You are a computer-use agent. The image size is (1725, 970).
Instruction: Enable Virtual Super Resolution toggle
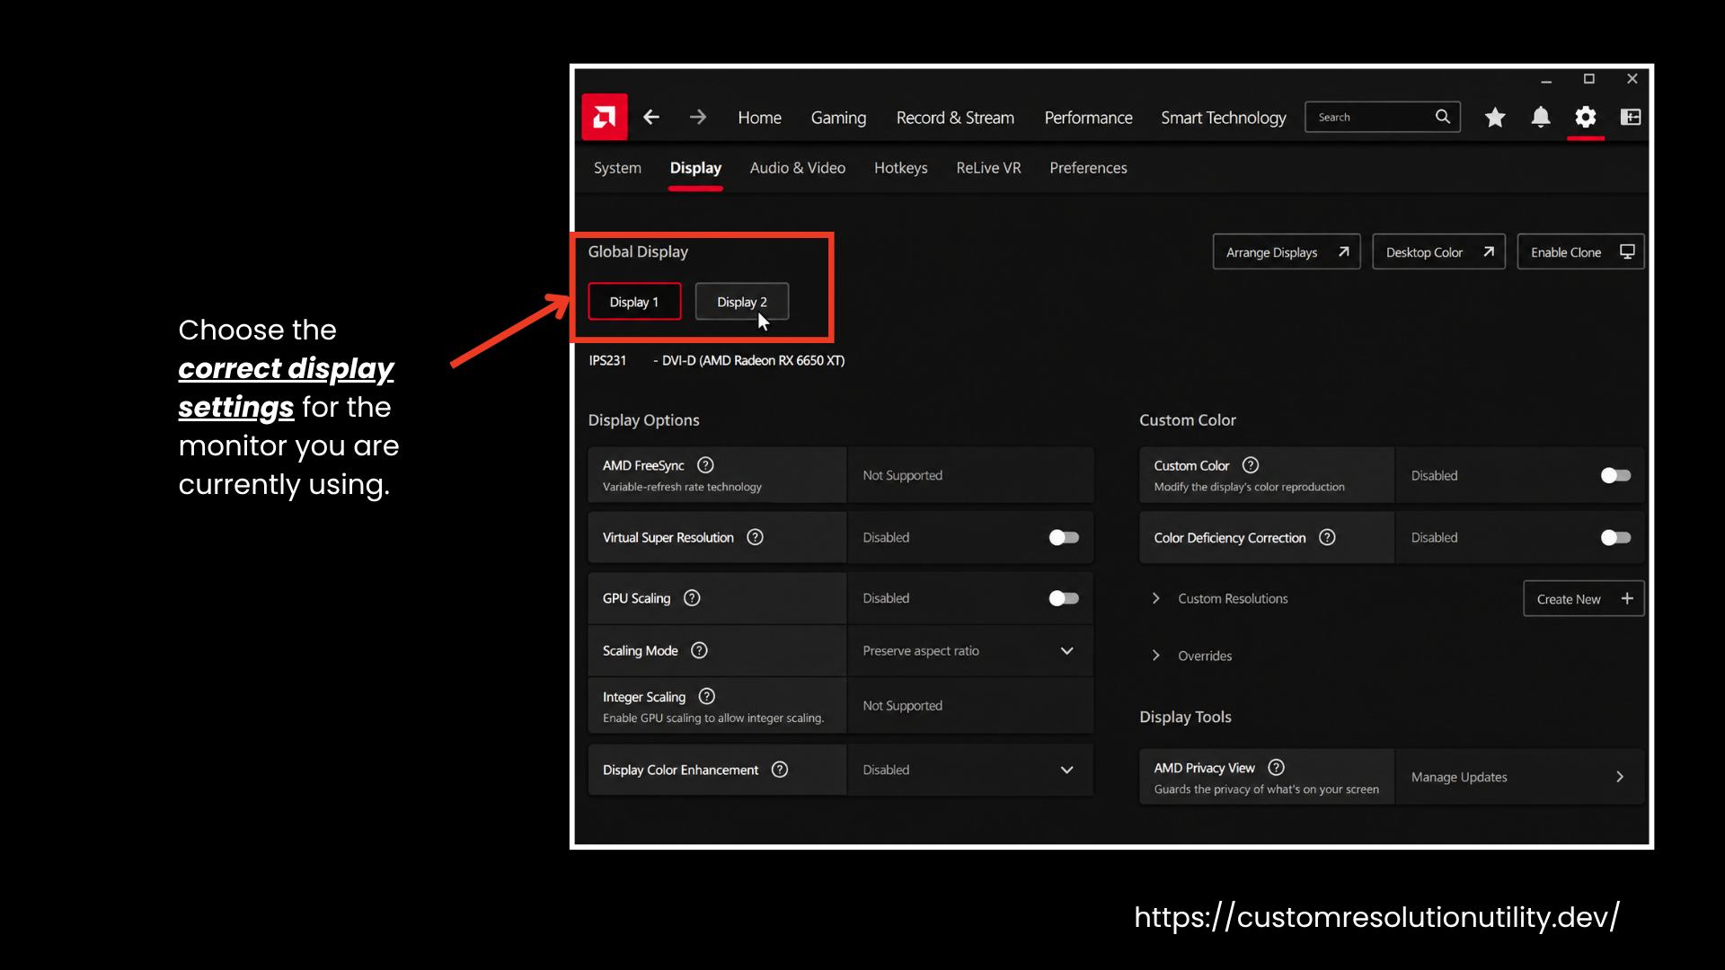tap(1064, 537)
